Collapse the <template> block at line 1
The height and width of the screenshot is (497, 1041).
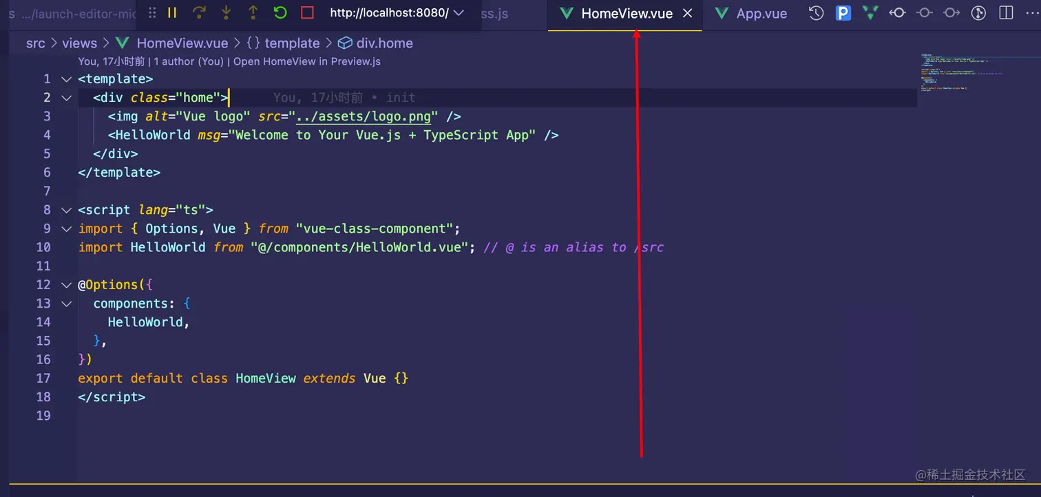(66, 79)
